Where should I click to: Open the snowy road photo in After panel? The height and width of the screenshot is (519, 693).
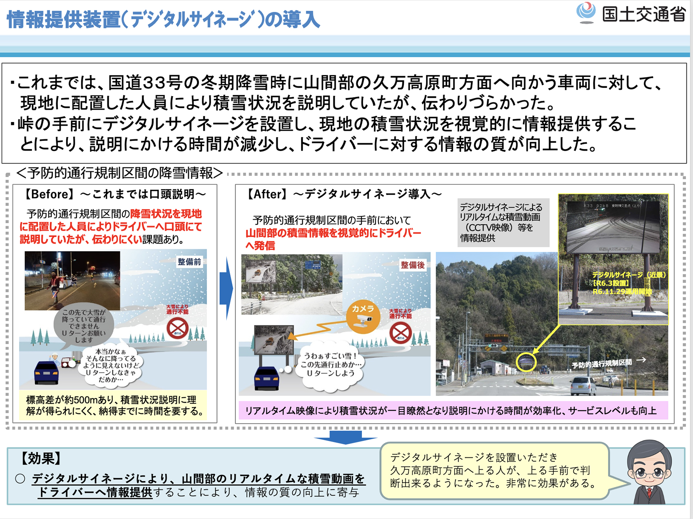pos(291,284)
